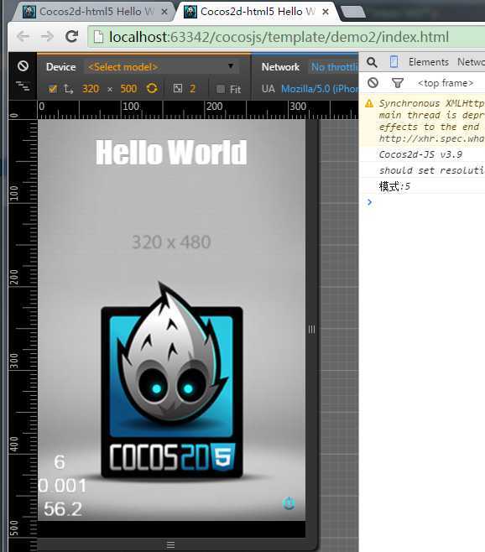485x552 pixels.
Task: Edit the Mozilla/5.0 user agent field
Action: [x=320, y=89]
